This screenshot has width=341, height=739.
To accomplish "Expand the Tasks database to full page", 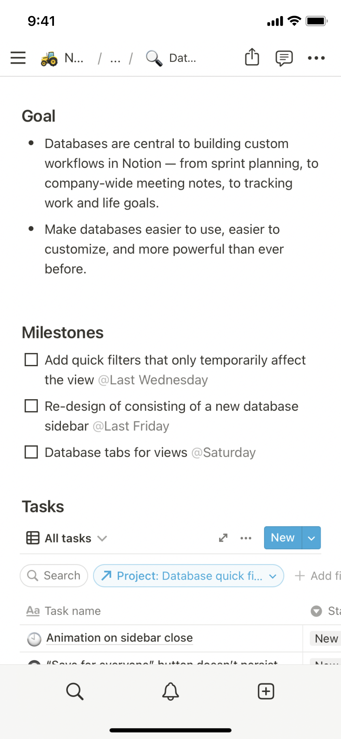I will 223,538.
